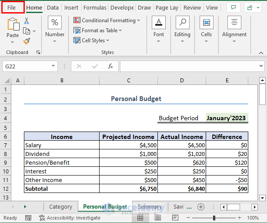Click Accessibility: Investigate in status bar

pos(70,218)
